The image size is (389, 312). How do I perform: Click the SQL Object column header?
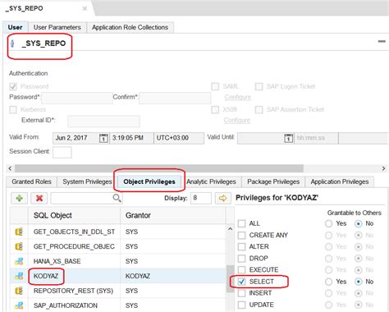74,216
